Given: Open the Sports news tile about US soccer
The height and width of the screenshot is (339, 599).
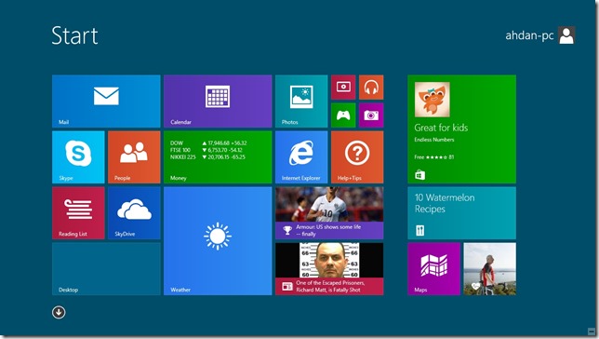Looking at the screenshot, I should [329, 213].
